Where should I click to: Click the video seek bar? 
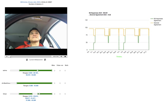[31, 56]
